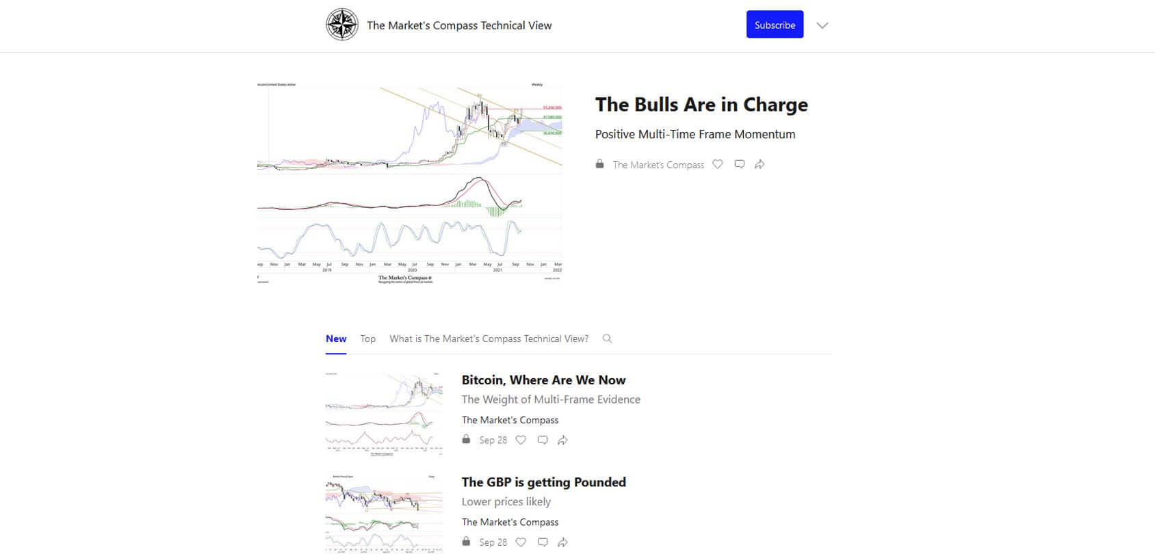Viewport: 1155px width, 554px height.
Task: Switch to the Top posts tab
Action: [x=367, y=339]
